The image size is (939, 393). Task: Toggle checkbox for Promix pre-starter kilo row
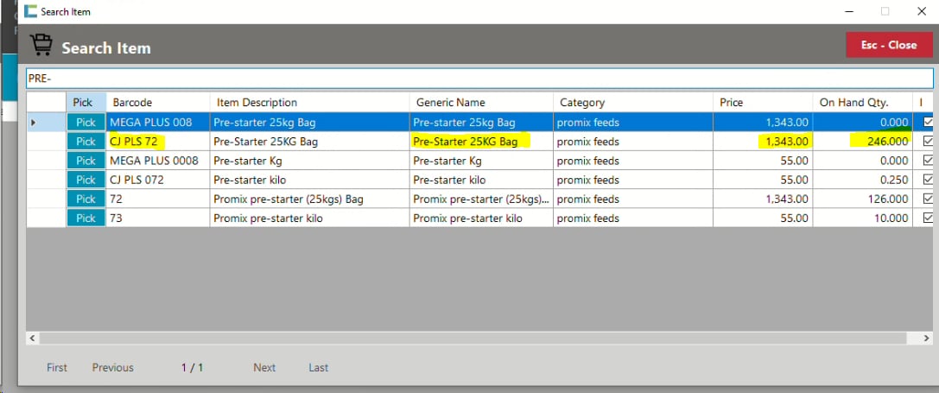[928, 219]
